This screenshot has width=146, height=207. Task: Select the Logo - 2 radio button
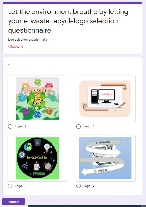click(78, 126)
